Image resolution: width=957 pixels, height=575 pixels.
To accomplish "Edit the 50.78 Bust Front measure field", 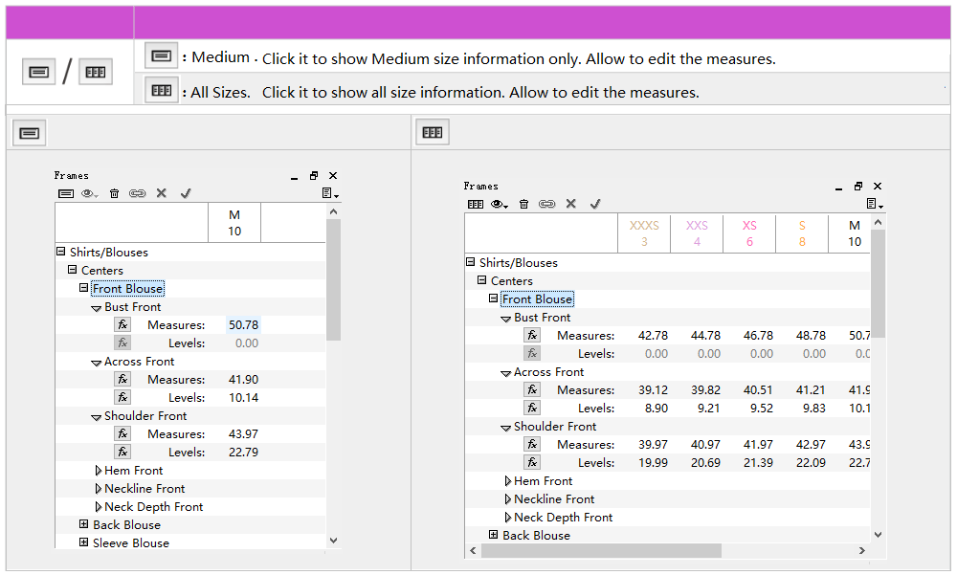I will [x=243, y=325].
